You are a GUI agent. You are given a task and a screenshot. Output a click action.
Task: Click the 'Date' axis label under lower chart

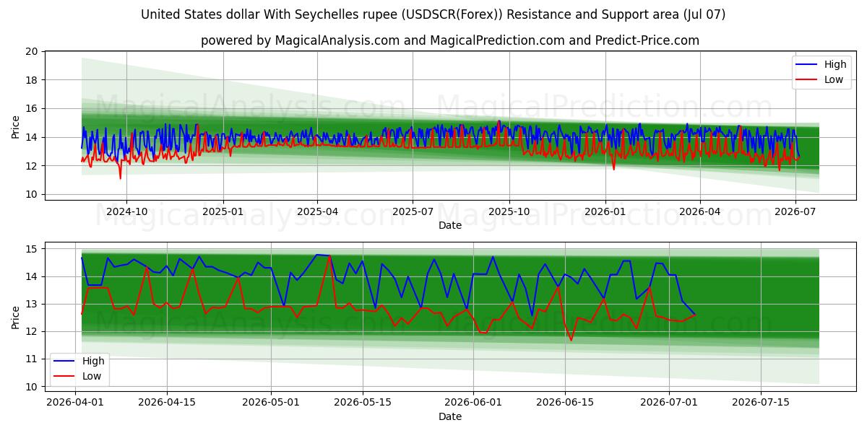(450, 416)
